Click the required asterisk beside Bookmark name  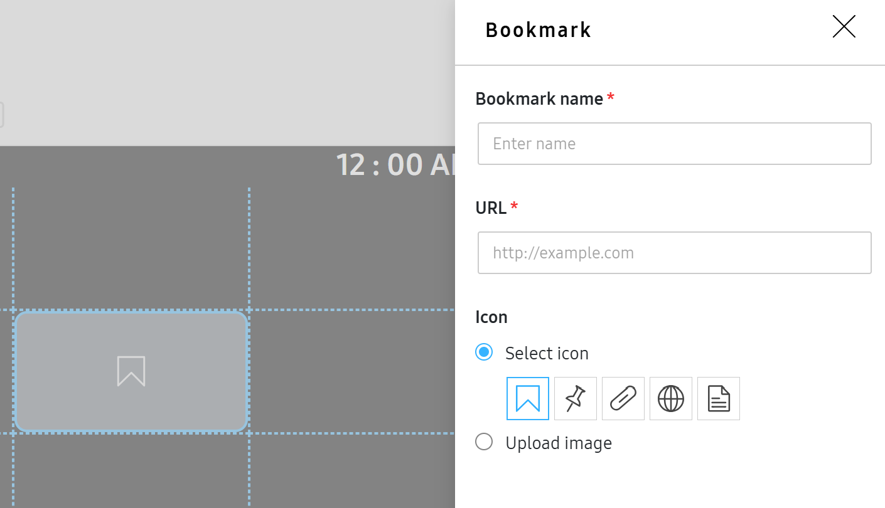611,98
